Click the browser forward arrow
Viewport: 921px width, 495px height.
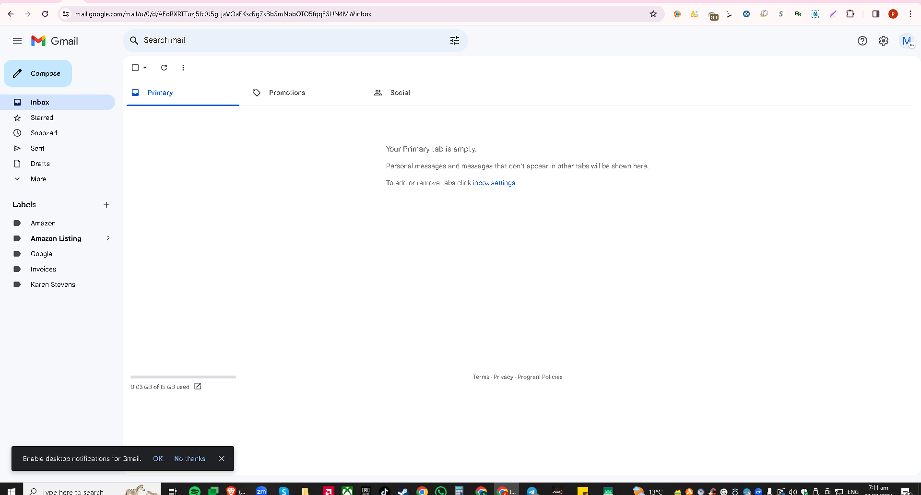pyautogui.click(x=28, y=14)
